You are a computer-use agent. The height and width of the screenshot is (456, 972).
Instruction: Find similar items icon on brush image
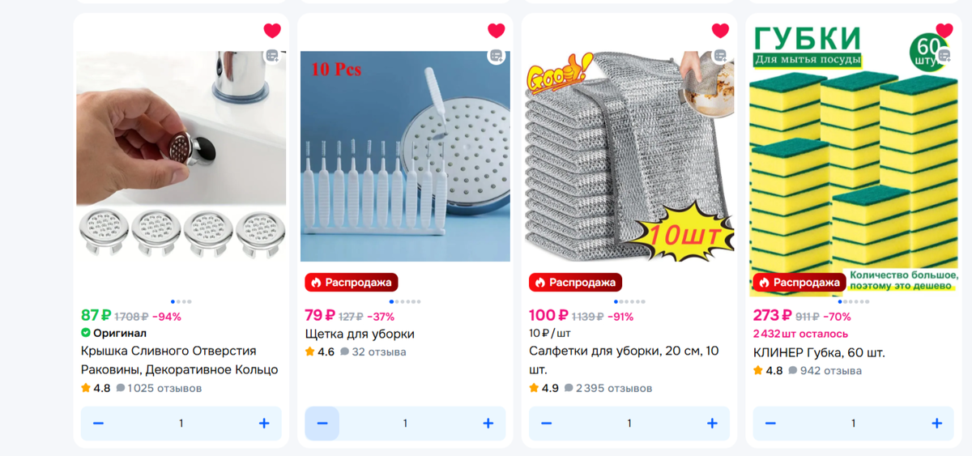496,56
